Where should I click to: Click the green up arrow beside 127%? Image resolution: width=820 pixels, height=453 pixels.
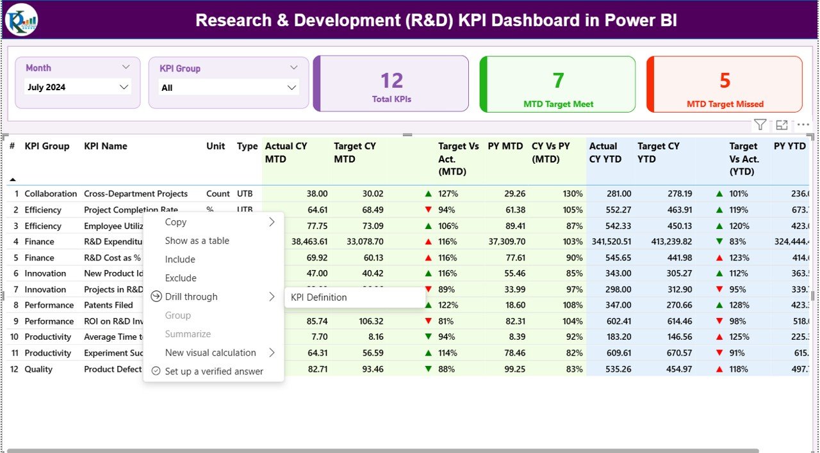427,193
